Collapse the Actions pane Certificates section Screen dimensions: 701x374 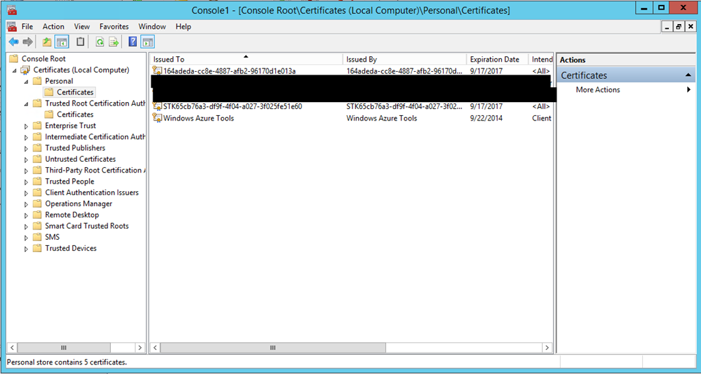click(x=689, y=75)
